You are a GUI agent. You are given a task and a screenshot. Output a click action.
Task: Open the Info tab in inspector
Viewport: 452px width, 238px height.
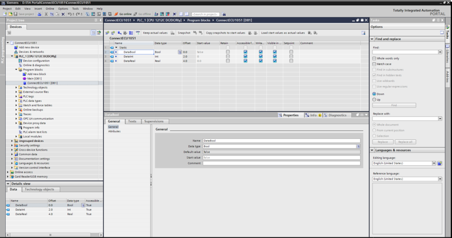point(313,115)
